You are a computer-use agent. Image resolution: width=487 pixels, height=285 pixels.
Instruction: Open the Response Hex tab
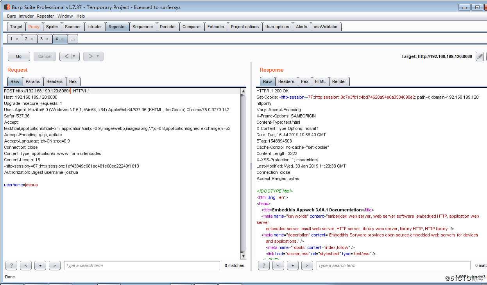[305, 81]
